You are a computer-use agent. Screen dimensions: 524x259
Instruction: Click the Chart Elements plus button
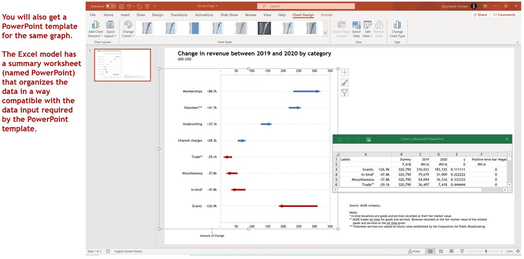click(345, 72)
